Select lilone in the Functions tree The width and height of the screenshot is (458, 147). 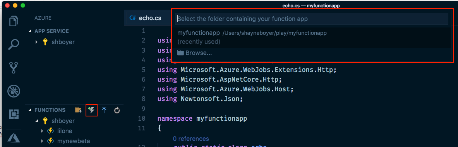[65, 131]
